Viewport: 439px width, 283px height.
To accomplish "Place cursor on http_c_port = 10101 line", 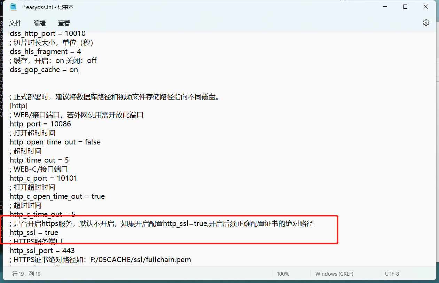I will pos(44,178).
